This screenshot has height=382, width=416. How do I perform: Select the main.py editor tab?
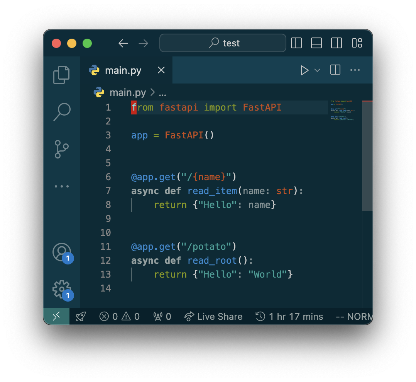[123, 70]
